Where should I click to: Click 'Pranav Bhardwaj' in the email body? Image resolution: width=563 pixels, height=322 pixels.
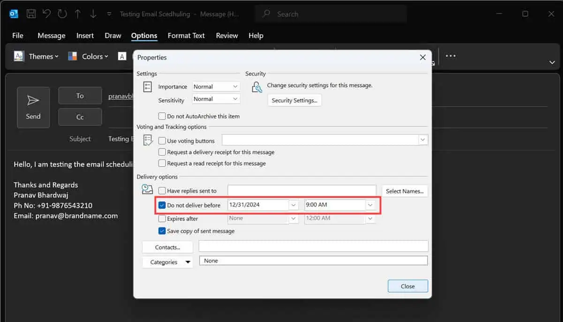(41, 195)
